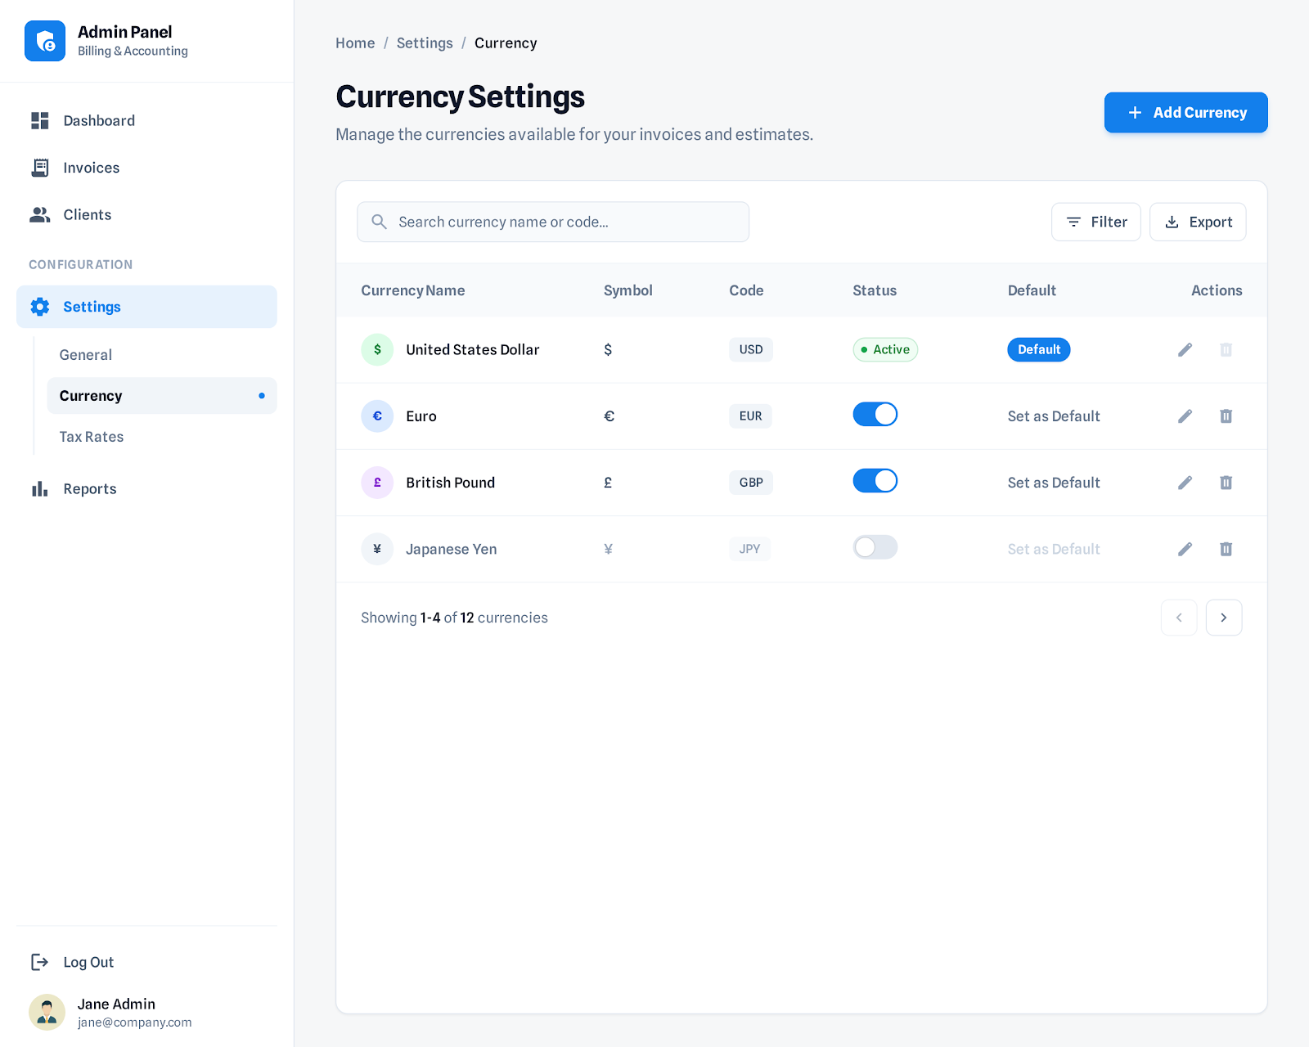Open the Filter options

click(1095, 222)
